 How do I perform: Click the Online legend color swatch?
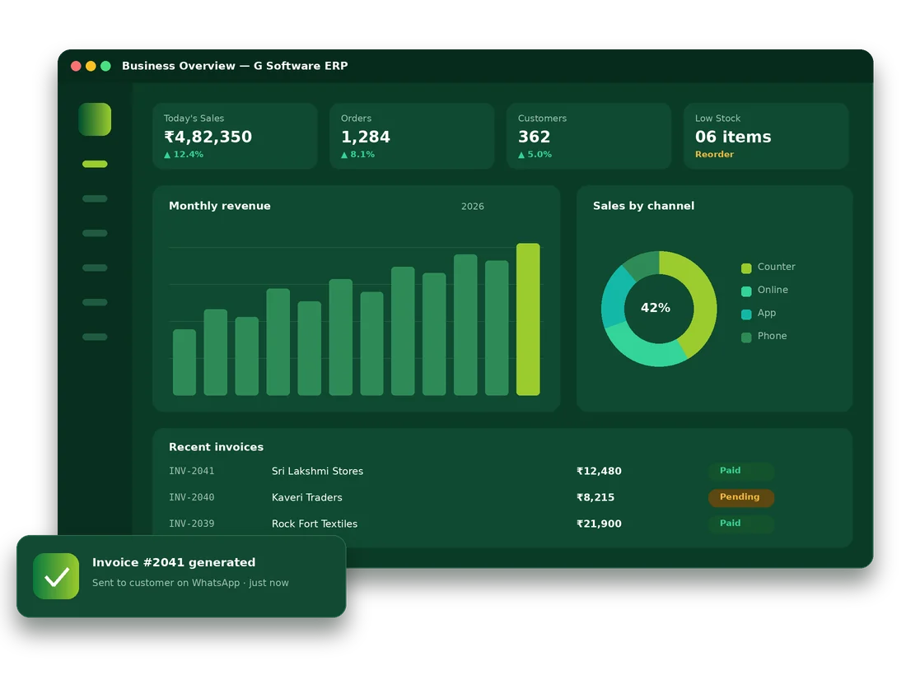746,291
